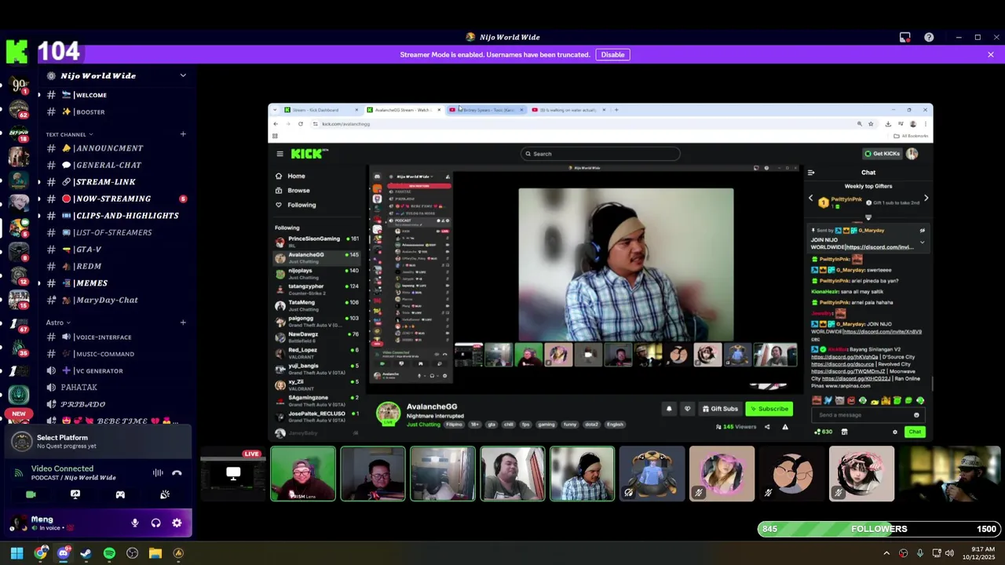Click the green Chat send button
Viewport: 1005px width, 565px height.
tap(915, 432)
